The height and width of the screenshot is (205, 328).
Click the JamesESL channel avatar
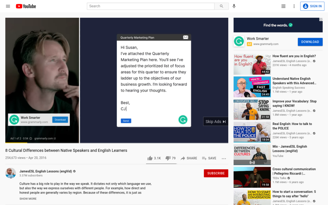pos(10,173)
